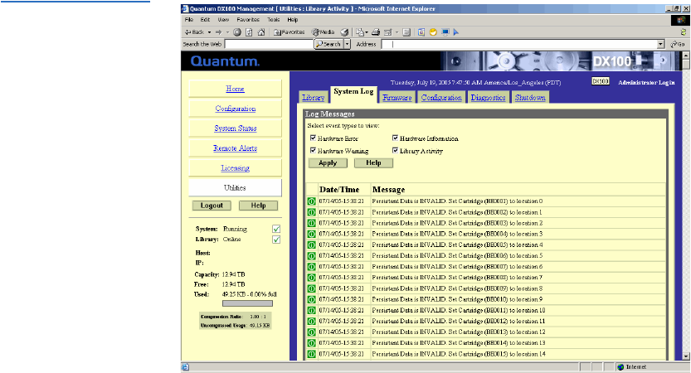Viewport: 691px width, 373px height.
Task: Click the info icon for cartridge BB0013 row
Action: pyautogui.click(x=312, y=332)
